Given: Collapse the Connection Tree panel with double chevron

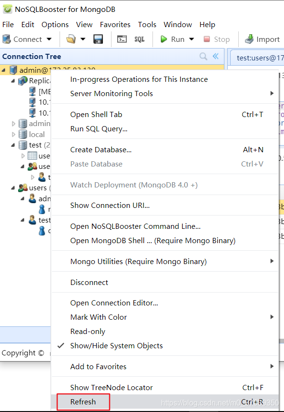Looking at the screenshot, I should [x=215, y=56].
